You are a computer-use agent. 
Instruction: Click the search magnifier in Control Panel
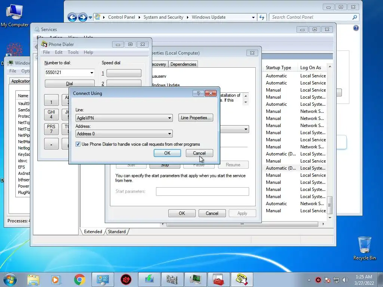pos(355,17)
